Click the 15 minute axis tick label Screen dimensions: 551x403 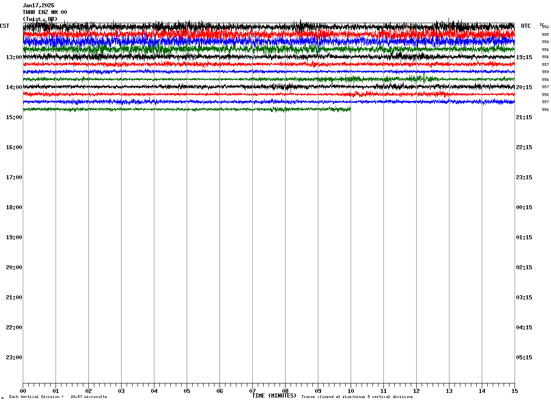(515, 391)
